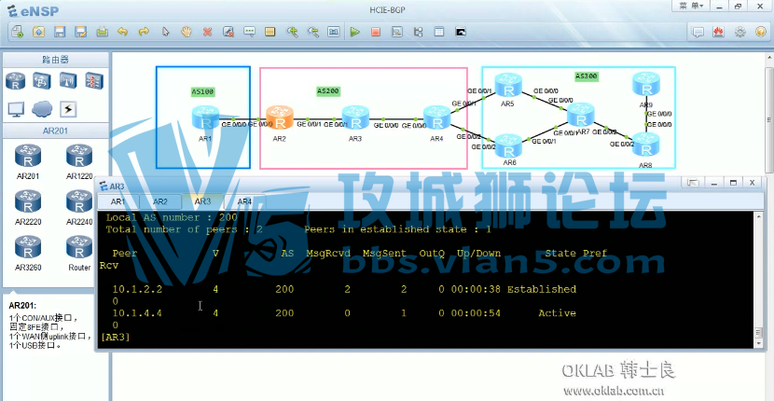Click the red Stop devices button
The image size is (774, 401).
(x=376, y=32)
